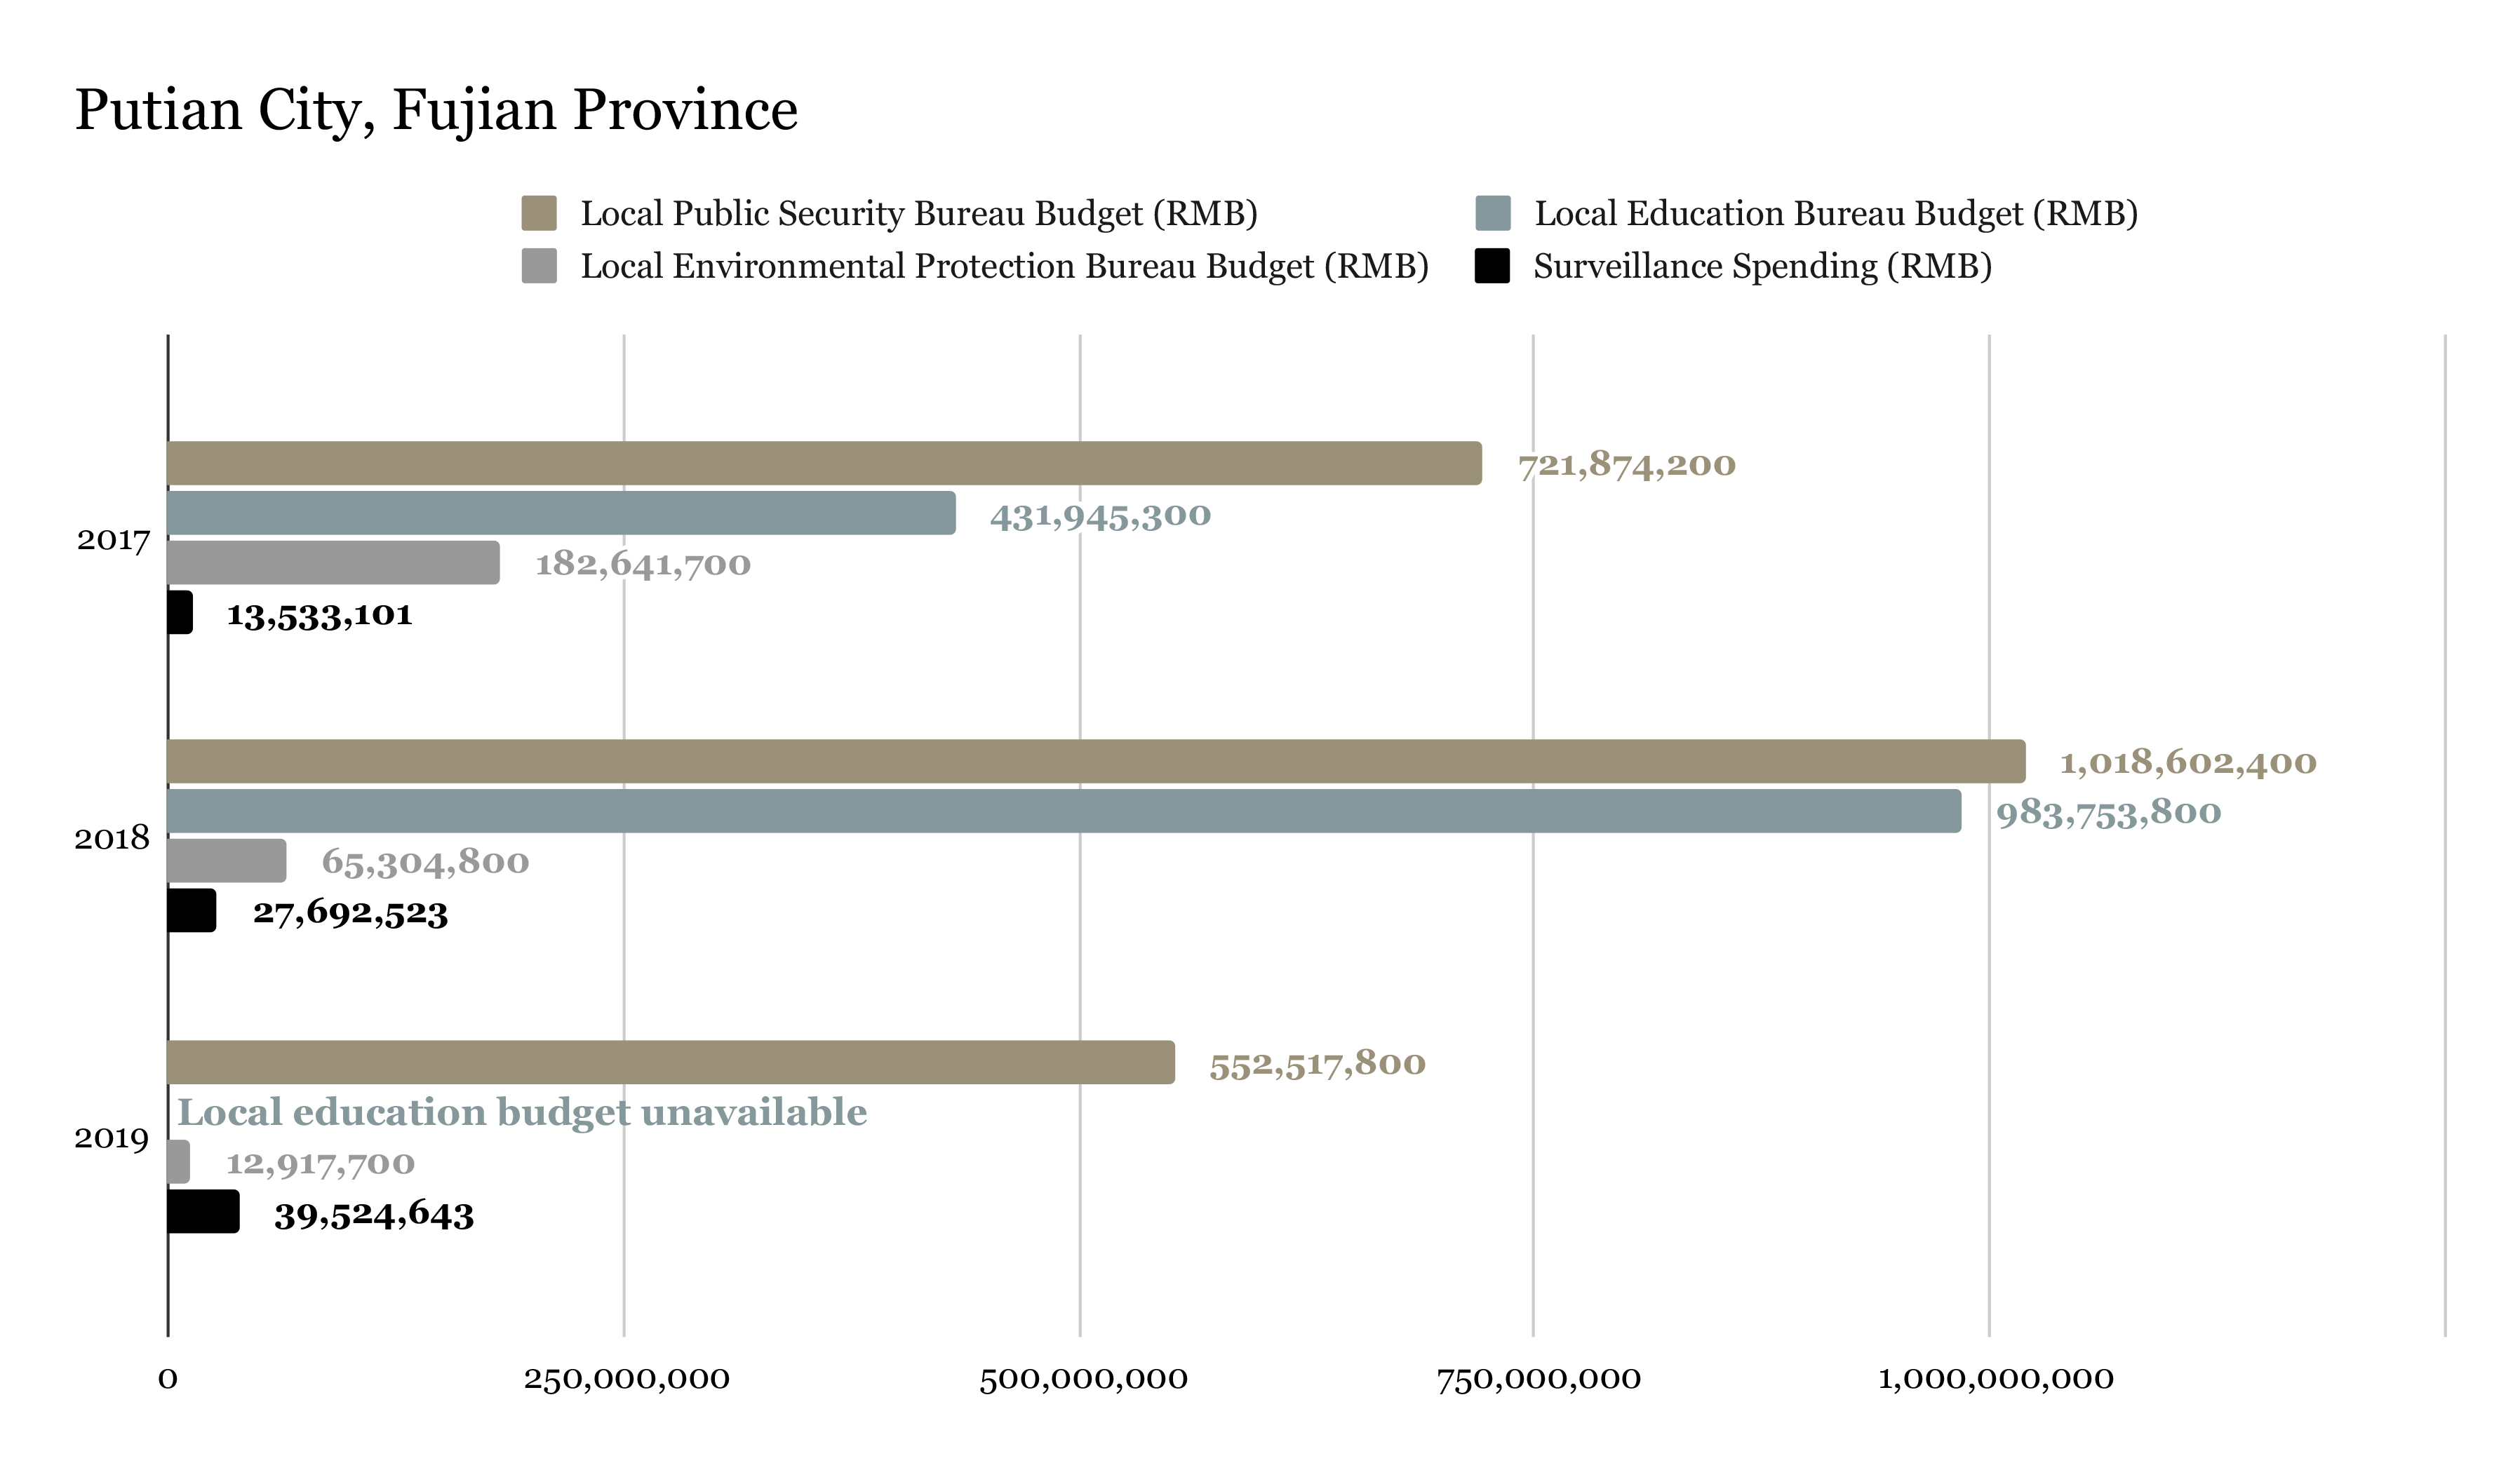Image resolution: width=2520 pixels, height=1470 pixels.
Task: Click the value label 13,533,101
Action: [x=320, y=618]
